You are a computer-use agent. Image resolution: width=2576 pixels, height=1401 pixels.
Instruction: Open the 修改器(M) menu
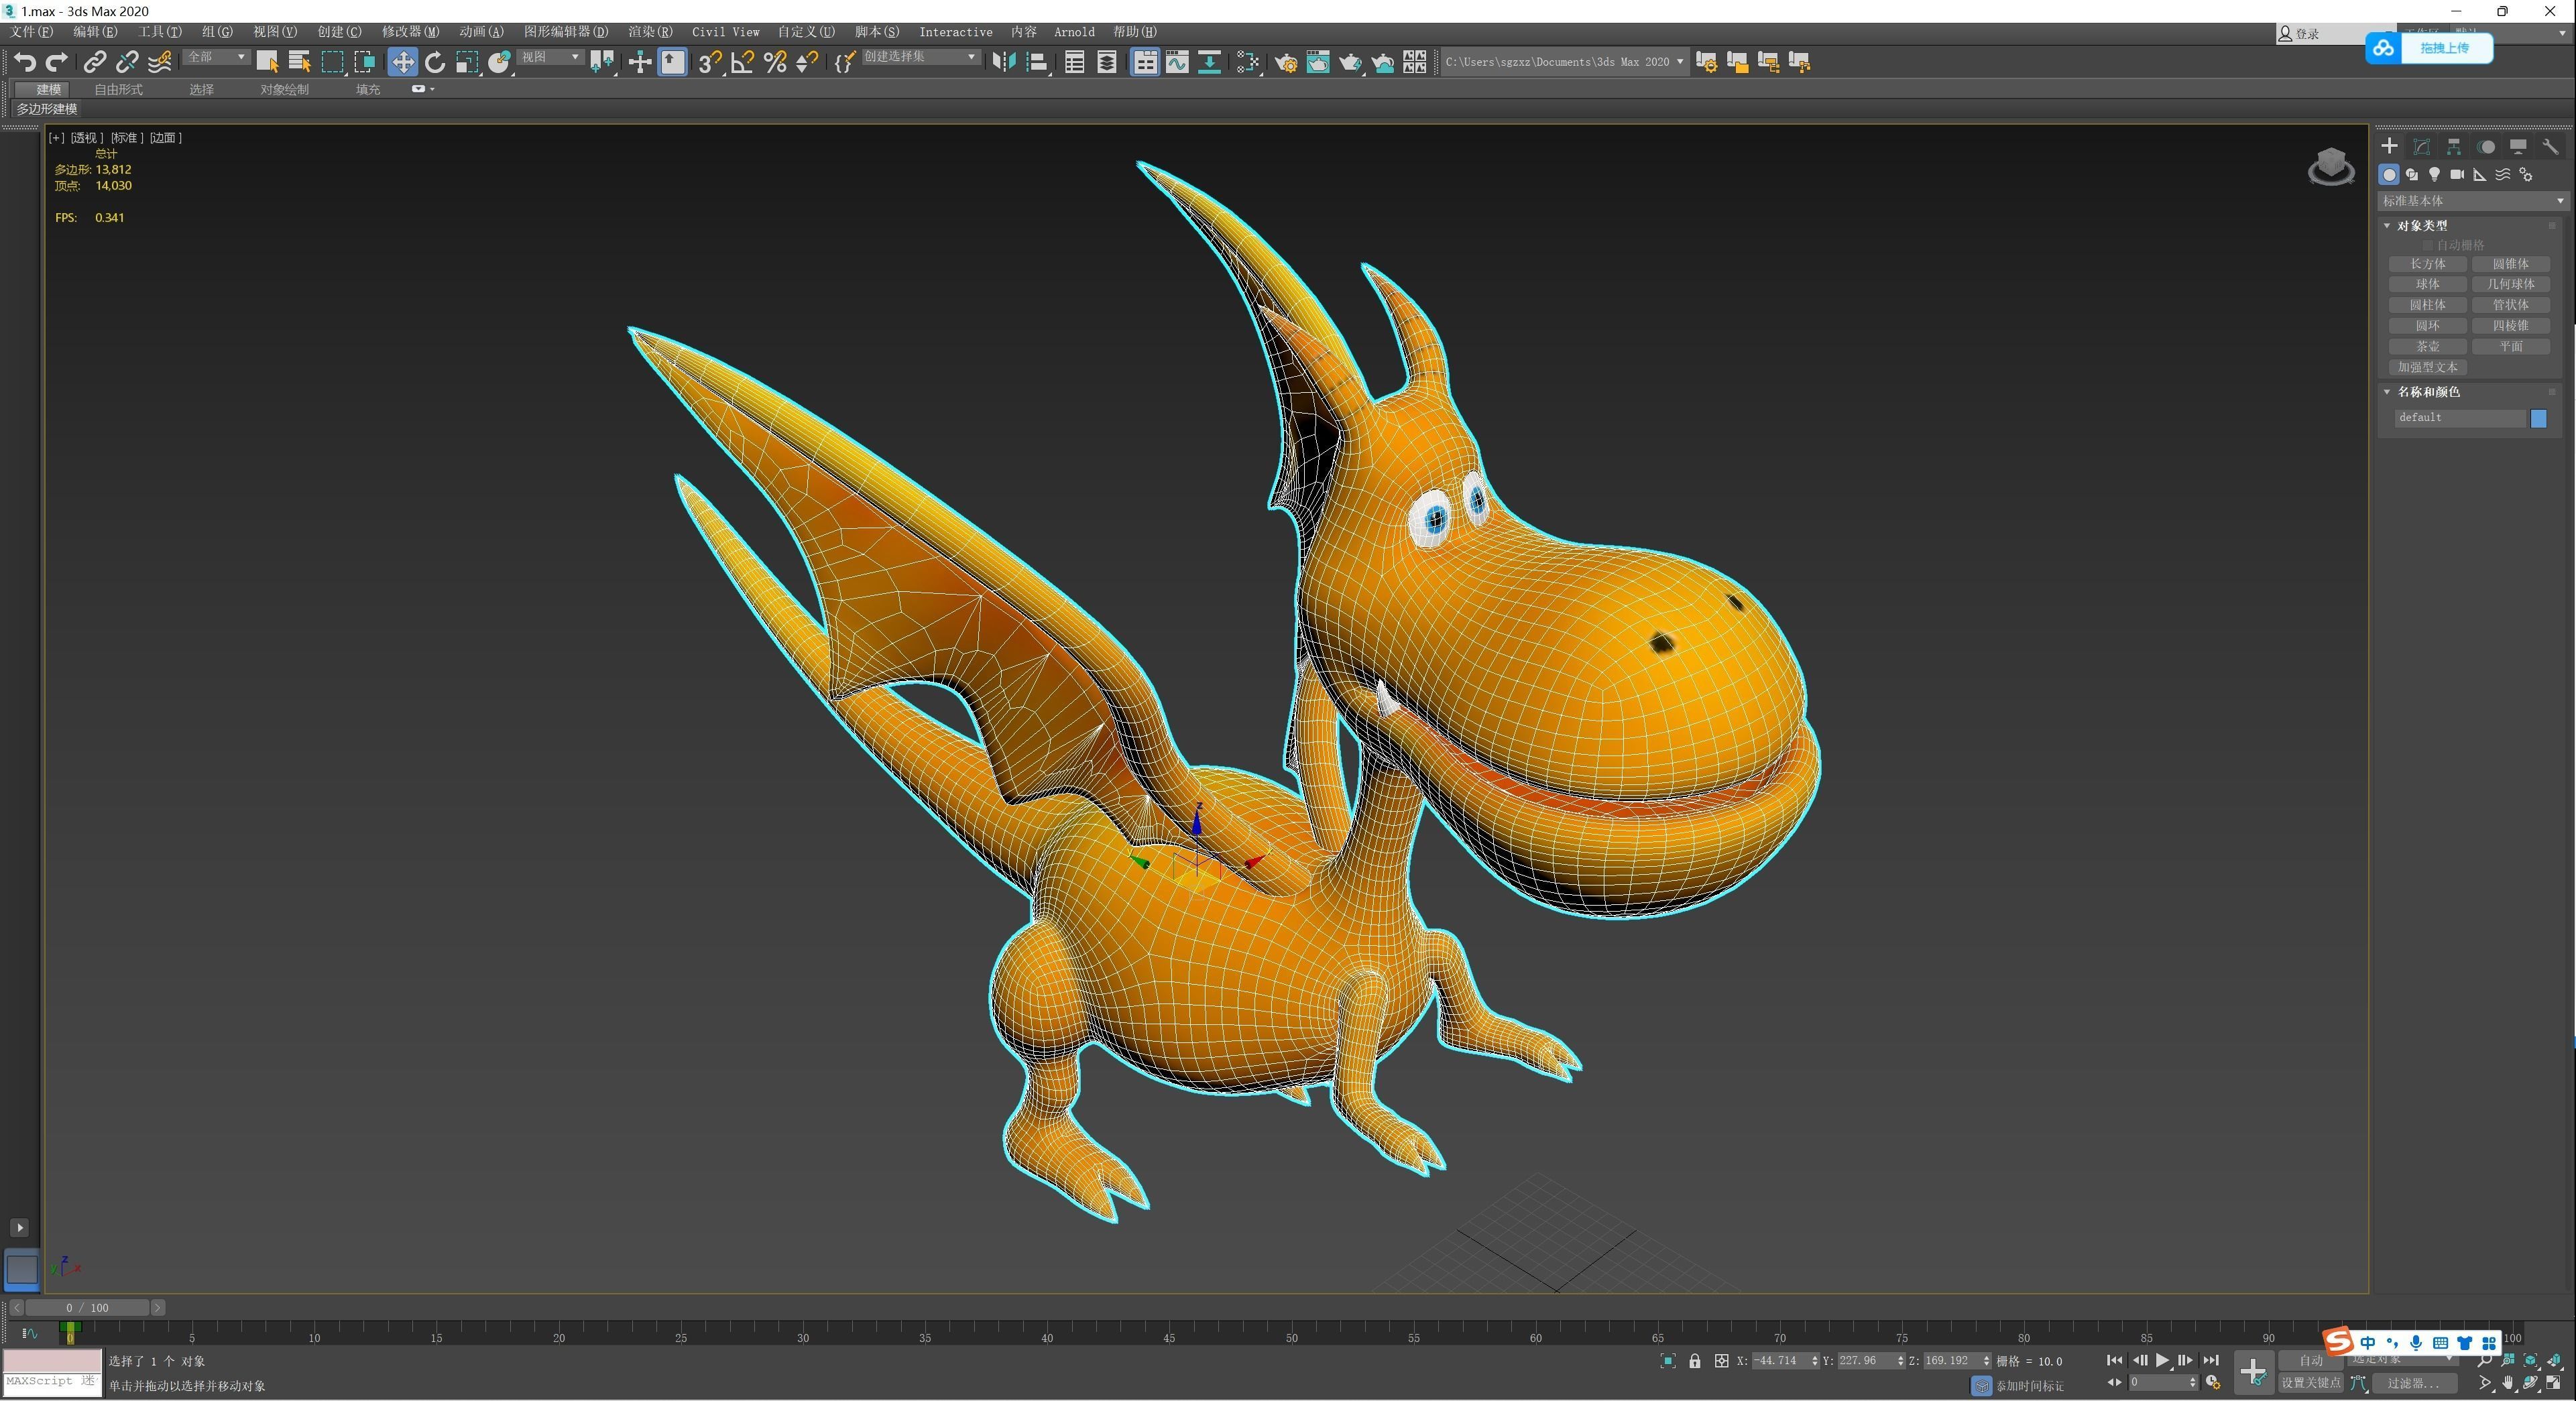point(410,32)
